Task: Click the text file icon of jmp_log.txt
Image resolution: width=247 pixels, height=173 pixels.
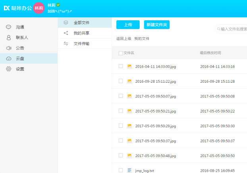Action: point(129,170)
